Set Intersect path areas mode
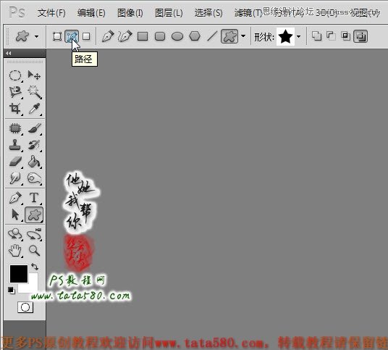The image size is (388, 350). 346,36
